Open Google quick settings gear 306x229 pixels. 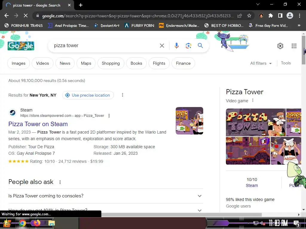[x=280, y=46]
